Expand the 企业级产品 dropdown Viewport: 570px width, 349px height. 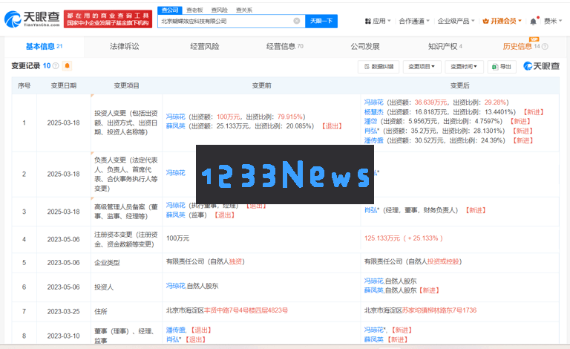(x=456, y=21)
